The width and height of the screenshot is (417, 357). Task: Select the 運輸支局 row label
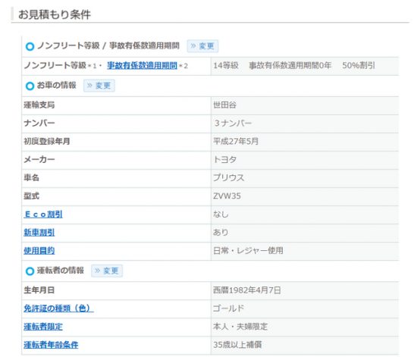[x=39, y=105]
